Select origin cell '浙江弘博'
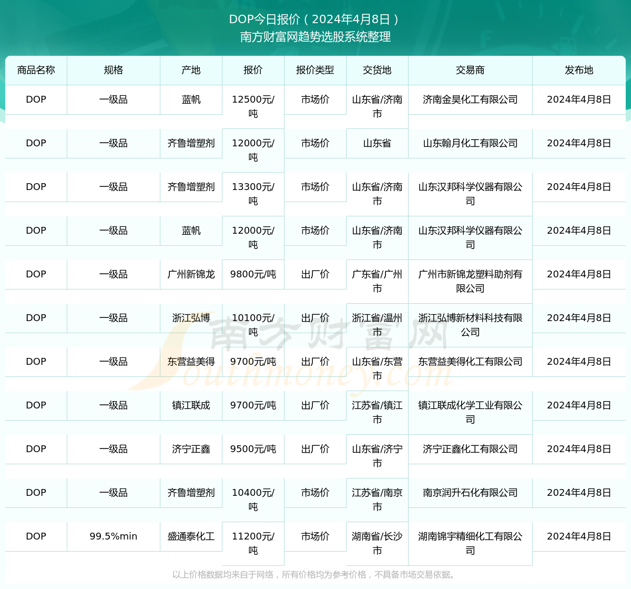Image resolution: width=631 pixels, height=589 pixels. (x=191, y=318)
